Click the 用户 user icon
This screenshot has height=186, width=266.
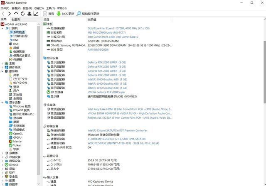tap(11, 91)
